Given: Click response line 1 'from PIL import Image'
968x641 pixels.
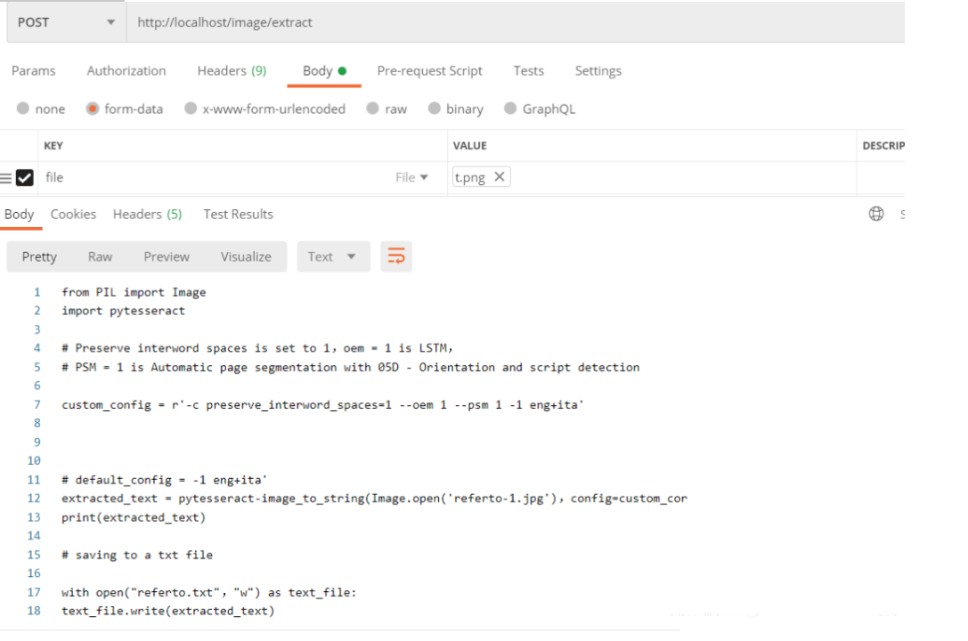Looking at the screenshot, I should click(134, 292).
